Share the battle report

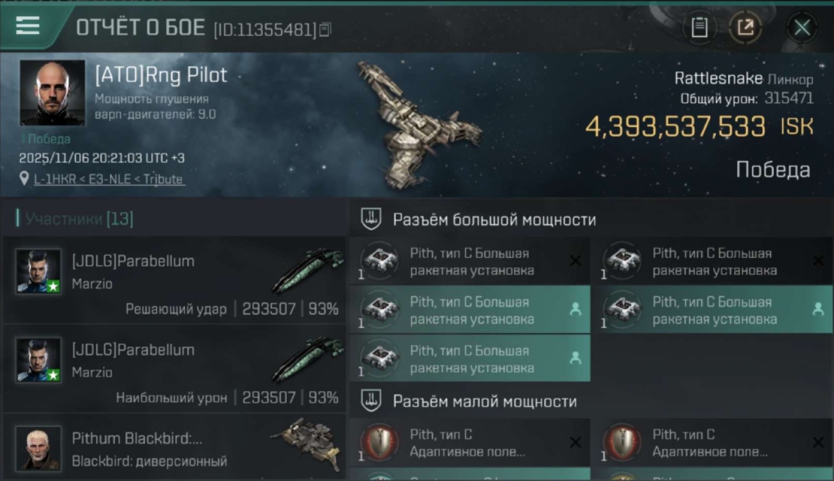745,28
